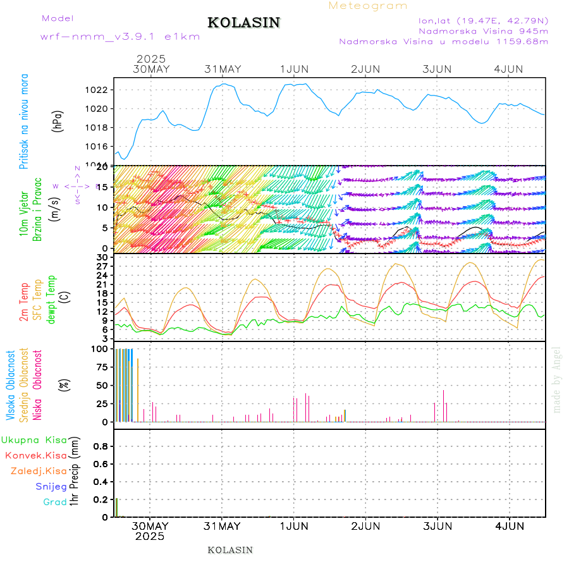Click the 0.2 precipitation axis value

(101, 499)
